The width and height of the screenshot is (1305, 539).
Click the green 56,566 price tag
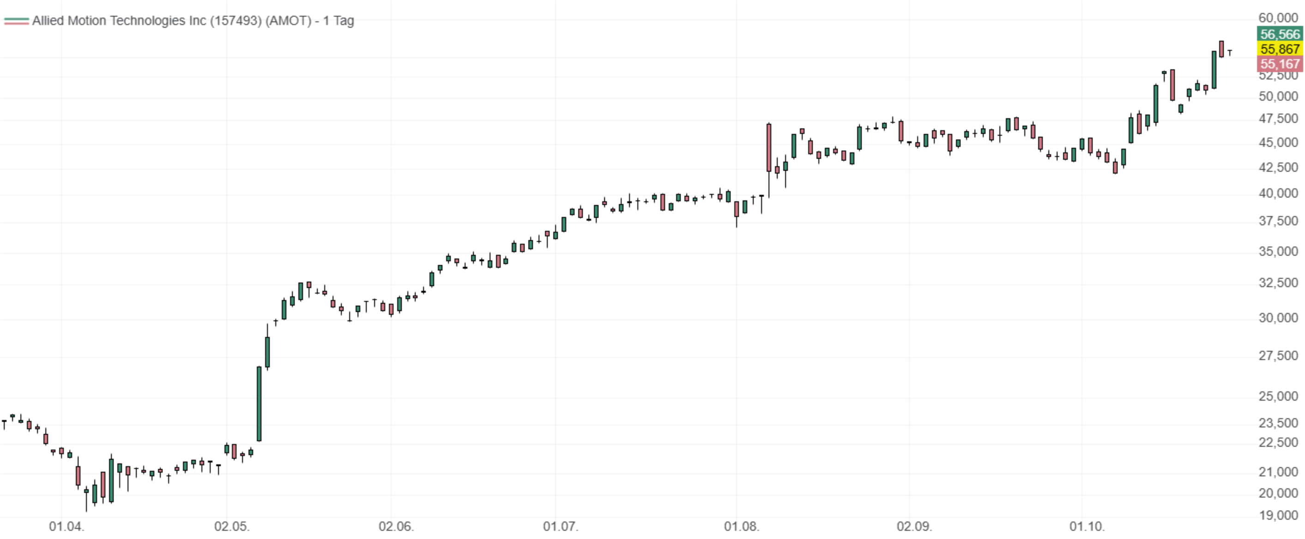[x=1280, y=35]
